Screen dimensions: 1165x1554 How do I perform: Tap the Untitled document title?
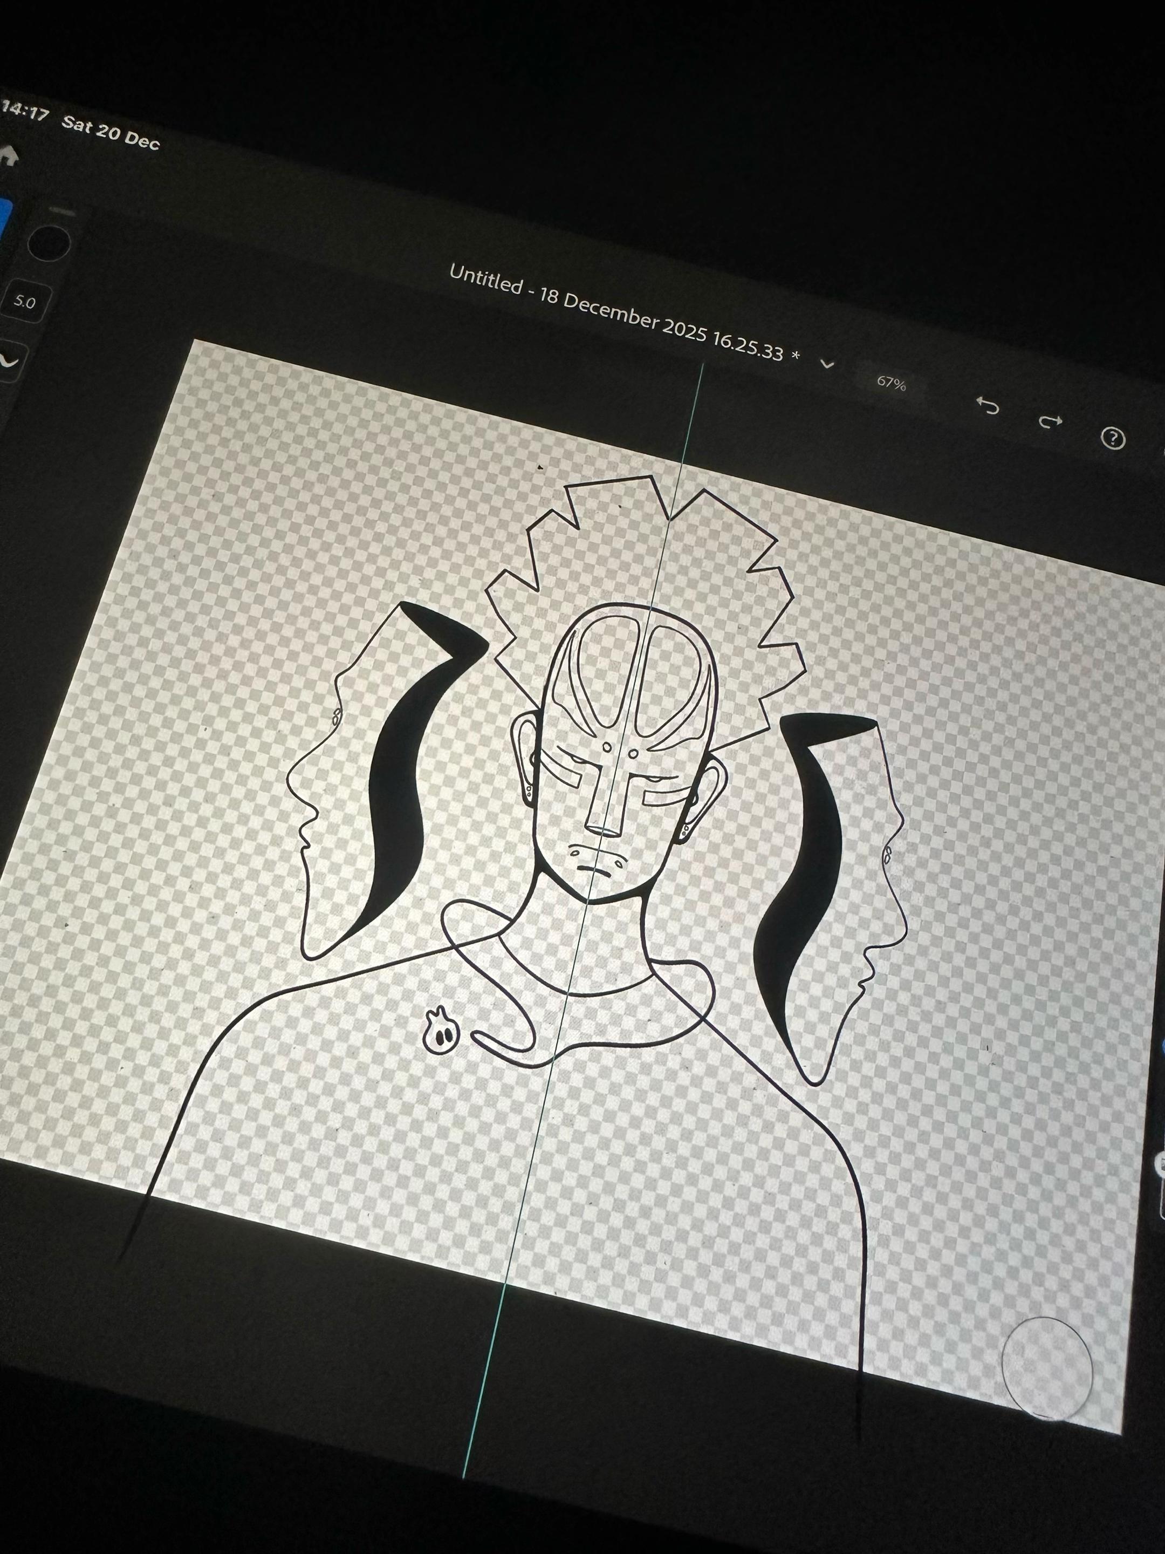coord(624,313)
